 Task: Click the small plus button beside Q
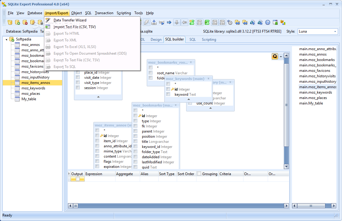281,56
